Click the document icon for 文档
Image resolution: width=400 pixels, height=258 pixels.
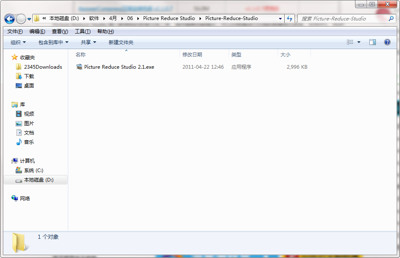[19, 132]
